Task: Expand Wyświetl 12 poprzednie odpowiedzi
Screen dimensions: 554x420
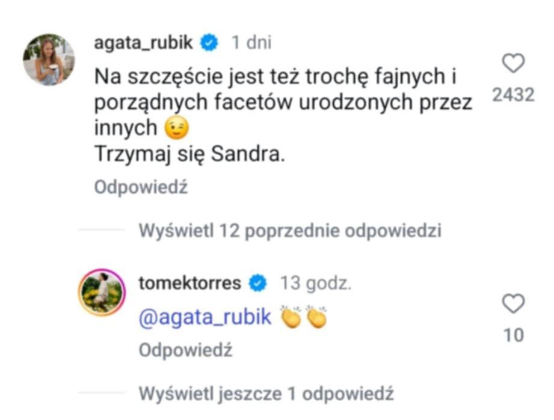Action: click(290, 231)
